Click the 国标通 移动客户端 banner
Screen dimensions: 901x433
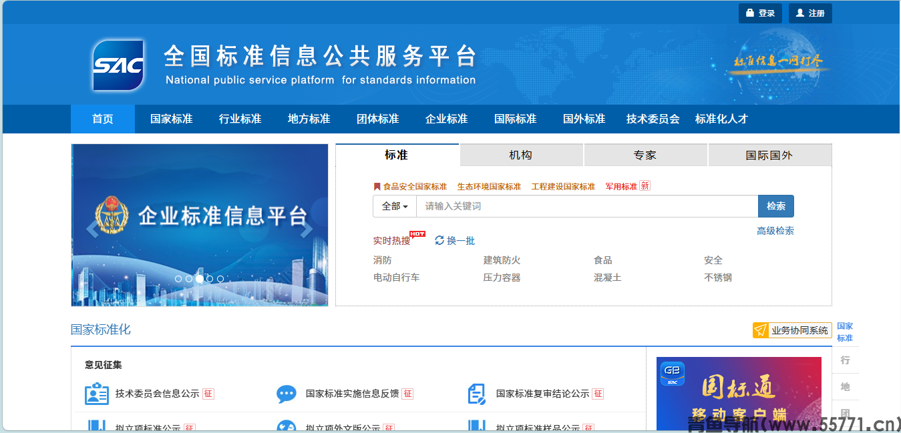(739, 394)
